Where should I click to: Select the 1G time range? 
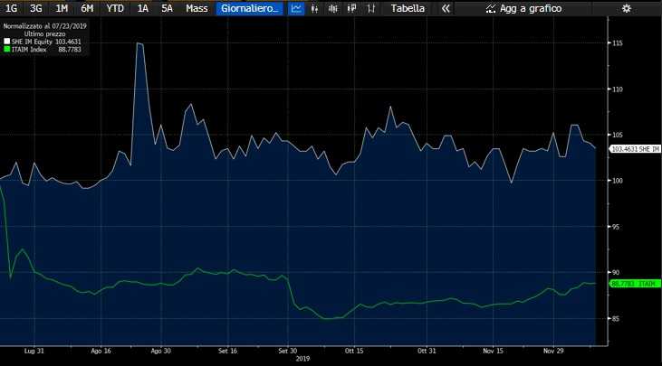pos(12,8)
